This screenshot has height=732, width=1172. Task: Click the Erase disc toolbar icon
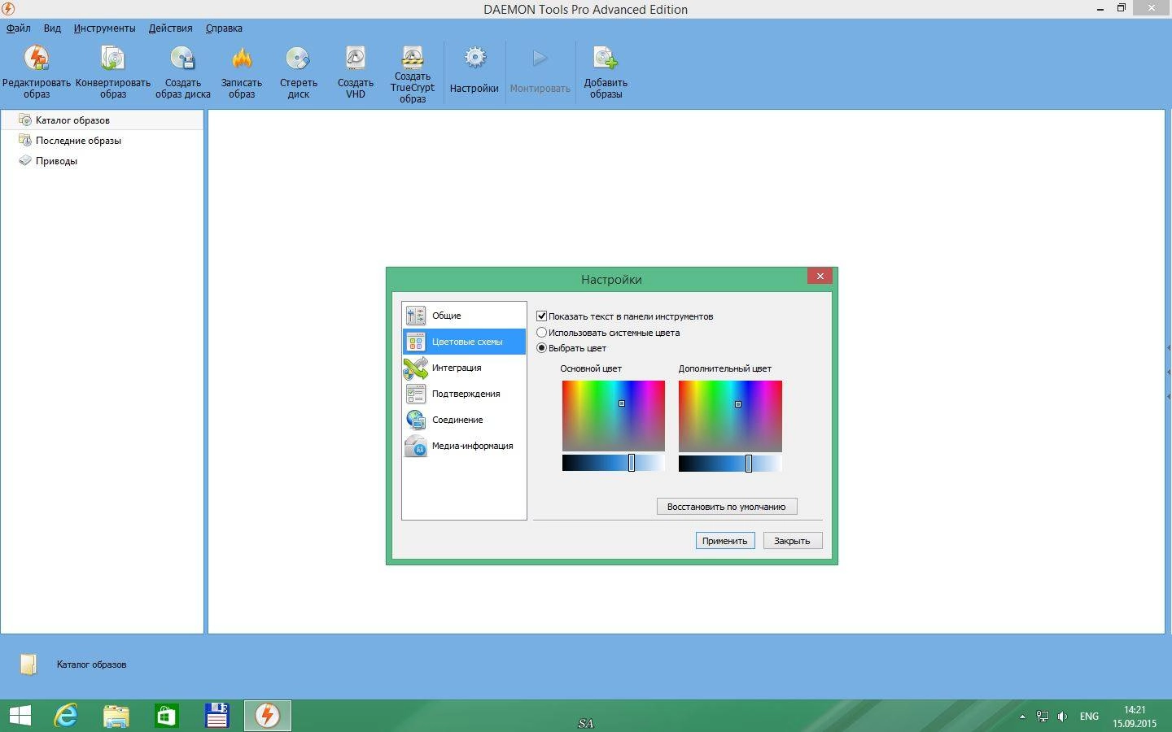298,59
